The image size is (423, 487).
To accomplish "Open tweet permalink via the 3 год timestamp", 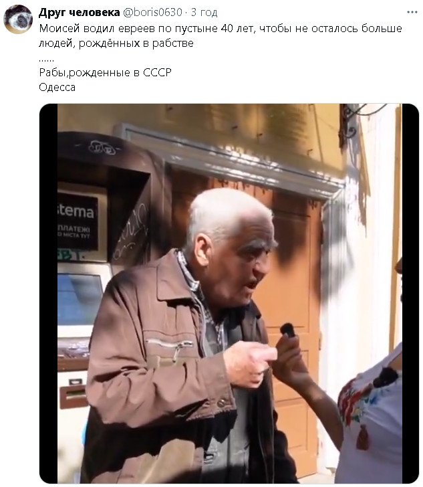I will tap(204, 12).
